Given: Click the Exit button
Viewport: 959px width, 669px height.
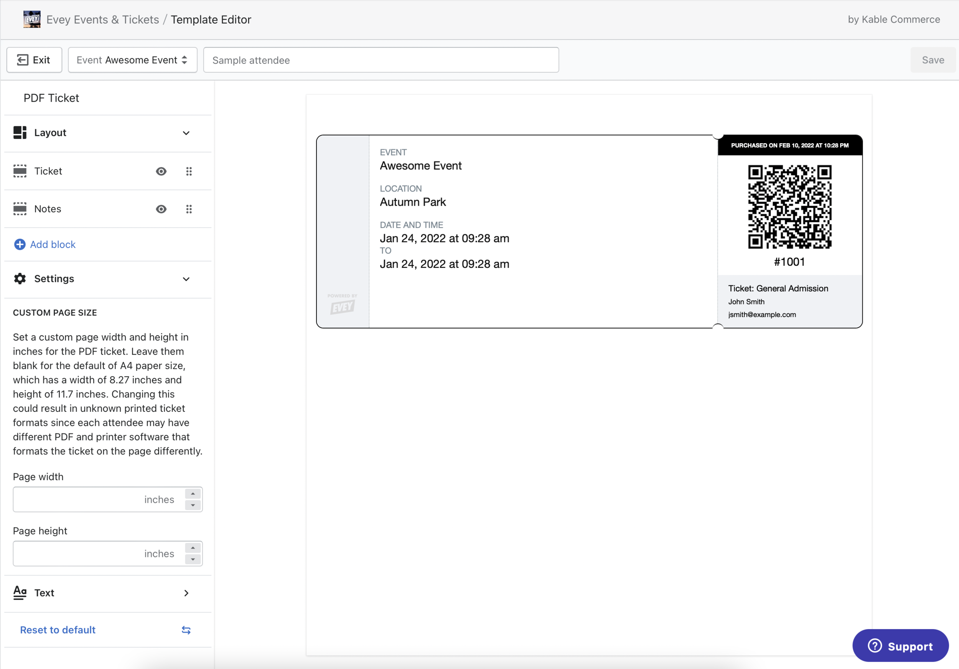Looking at the screenshot, I should 34,60.
